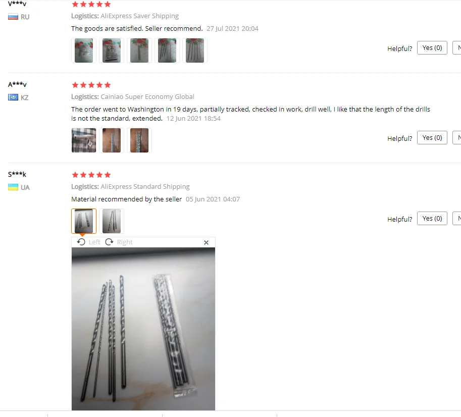This screenshot has width=461, height=417.
Task: Click the enlarged drill bits photo
Action: [143, 329]
